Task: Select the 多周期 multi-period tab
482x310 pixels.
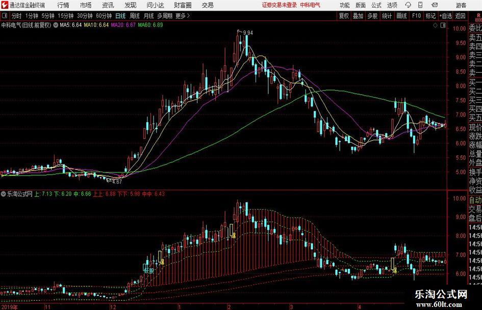Action: pos(165,16)
